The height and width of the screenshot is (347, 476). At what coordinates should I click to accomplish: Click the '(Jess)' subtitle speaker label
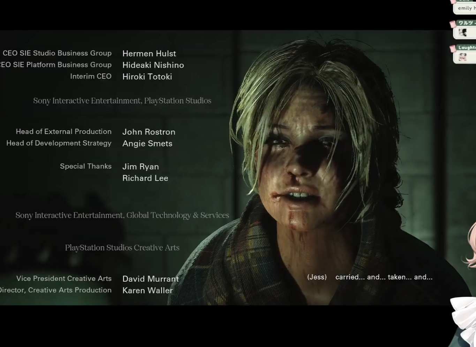coord(317,277)
